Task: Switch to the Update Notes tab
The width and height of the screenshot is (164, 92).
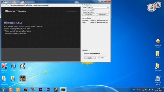Action: point(6,5)
